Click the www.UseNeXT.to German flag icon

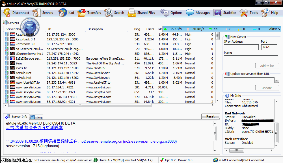pyautogui.click(x=13, y=82)
